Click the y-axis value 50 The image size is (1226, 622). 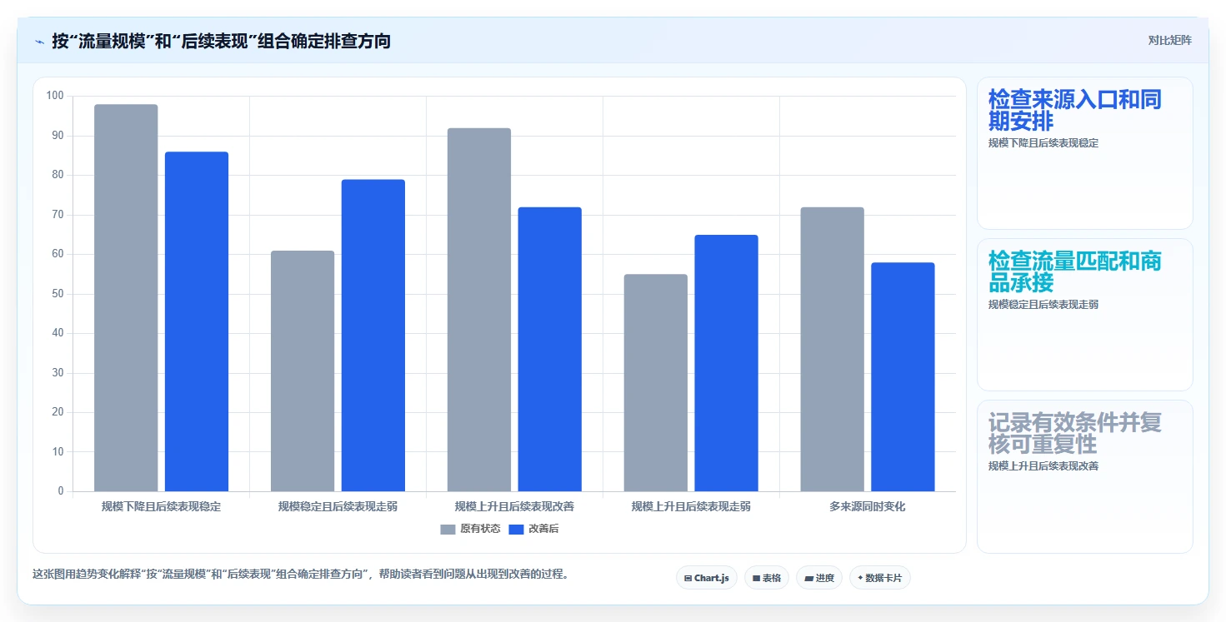pyautogui.click(x=58, y=294)
